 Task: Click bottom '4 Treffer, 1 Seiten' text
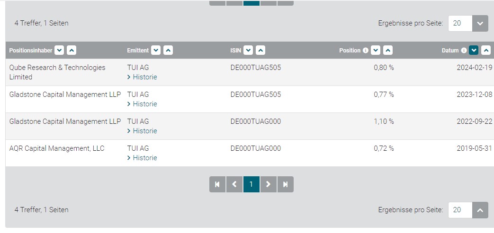pos(41,210)
